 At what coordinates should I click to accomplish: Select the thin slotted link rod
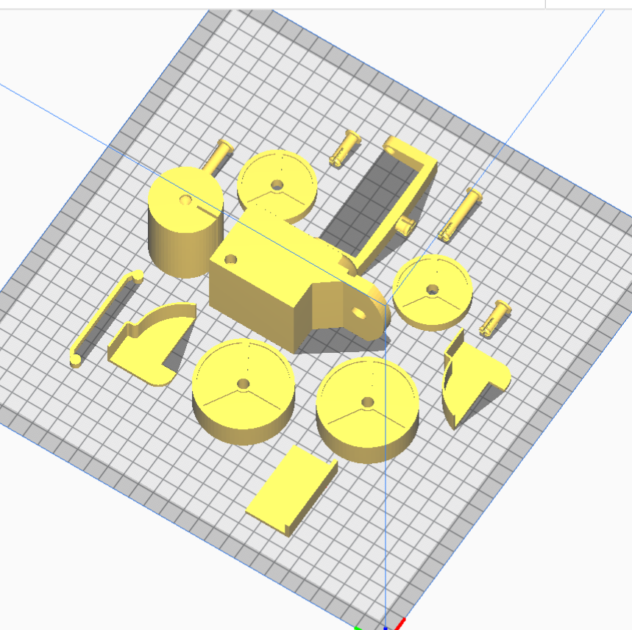tap(105, 318)
